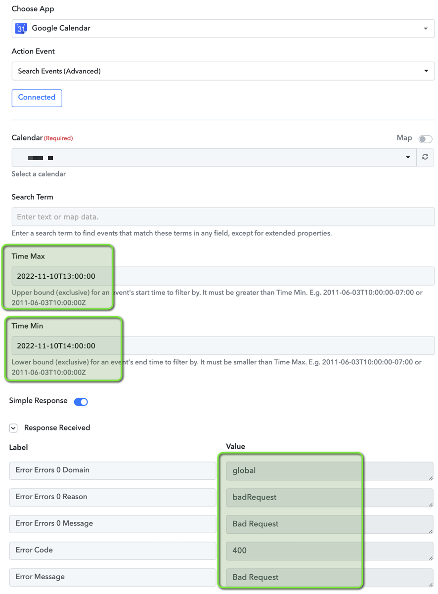Click the Error Errors 0 Reason label
This screenshot has height=594, width=438.
113,497
